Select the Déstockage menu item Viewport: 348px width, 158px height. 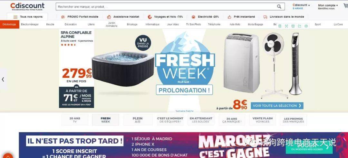pyautogui.click(x=9, y=25)
